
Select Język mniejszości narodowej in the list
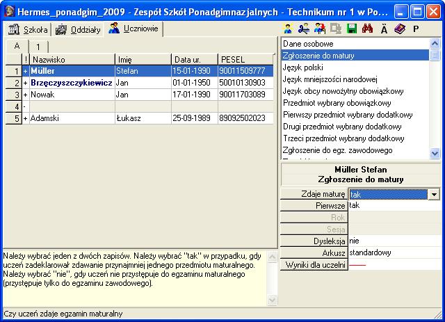click(355, 79)
